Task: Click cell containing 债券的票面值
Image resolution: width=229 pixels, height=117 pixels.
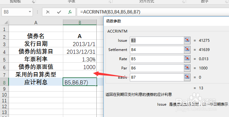Action: pyautogui.click(x=36, y=67)
